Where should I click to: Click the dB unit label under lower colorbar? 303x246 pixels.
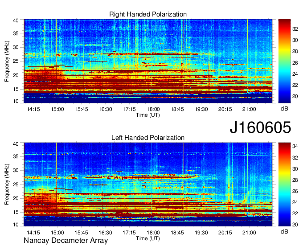click(284, 231)
